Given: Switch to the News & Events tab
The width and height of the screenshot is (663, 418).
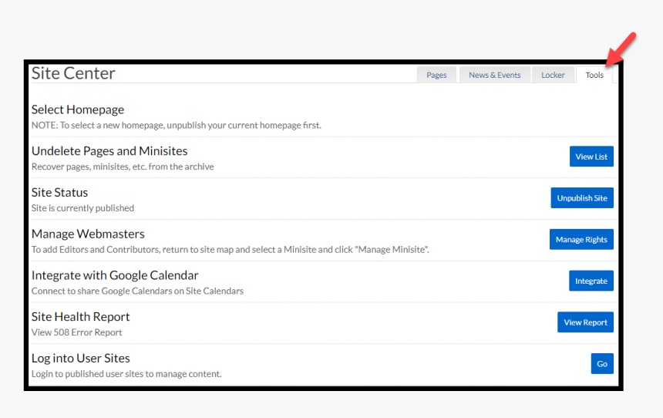Looking at the screenshot, I should coord(494,75).
